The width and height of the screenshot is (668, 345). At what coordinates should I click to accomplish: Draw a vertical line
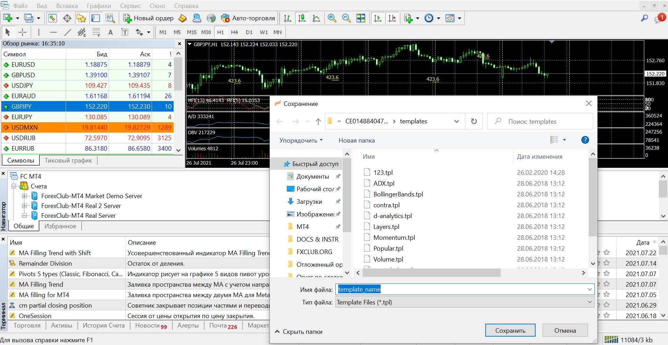coord(38,32)
